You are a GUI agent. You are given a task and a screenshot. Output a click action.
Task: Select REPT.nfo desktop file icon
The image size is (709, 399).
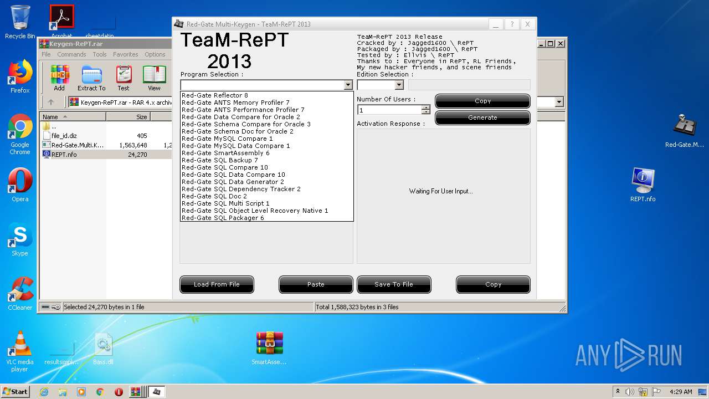pyautogui.click(x=643, y=185)
